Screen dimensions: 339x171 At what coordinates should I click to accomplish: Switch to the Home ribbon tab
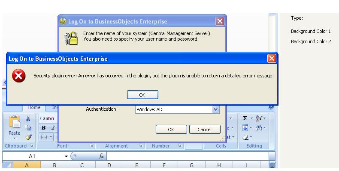point(34,107)
